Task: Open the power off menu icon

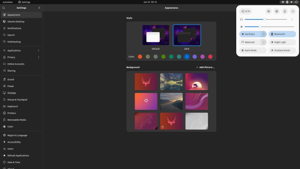Action: [x=293, y=11]
